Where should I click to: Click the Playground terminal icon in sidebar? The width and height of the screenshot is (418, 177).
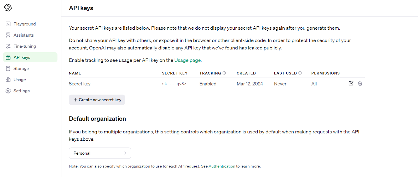8,24
